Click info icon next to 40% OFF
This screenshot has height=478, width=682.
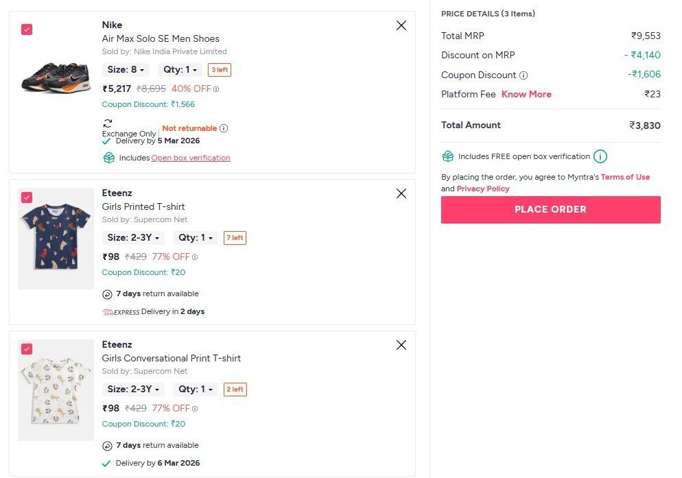pos(216,89)
